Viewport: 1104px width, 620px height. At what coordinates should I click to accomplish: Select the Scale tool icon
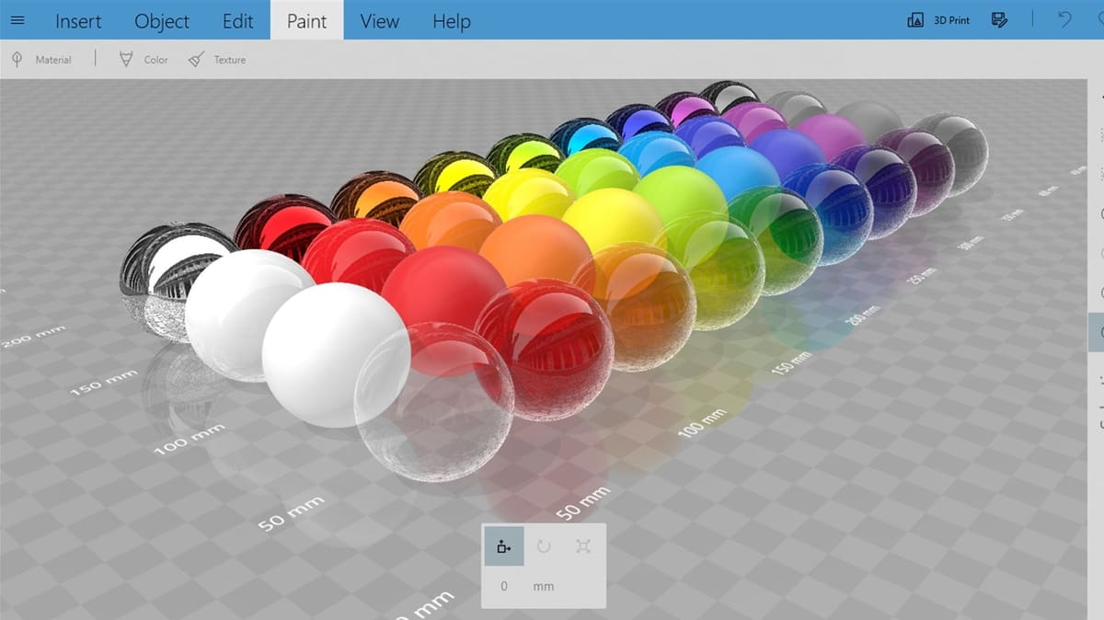pos(582,546)
